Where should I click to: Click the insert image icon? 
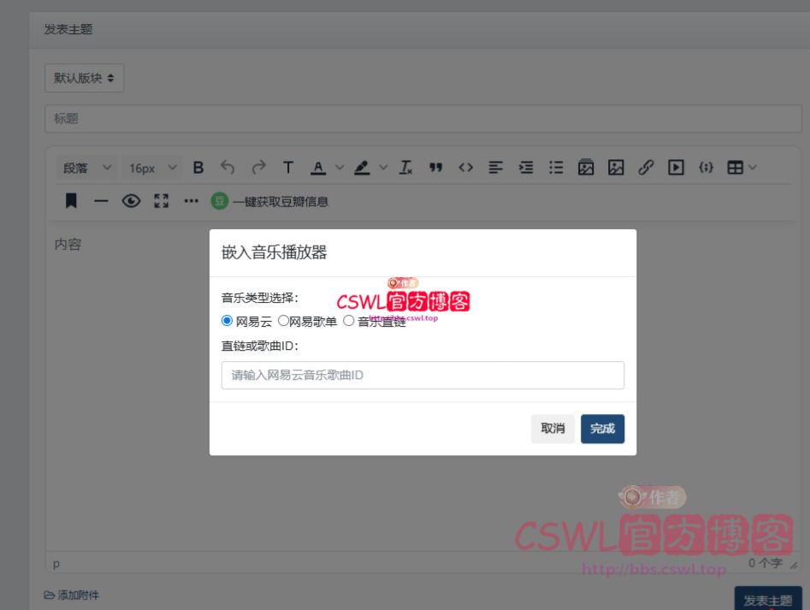616,168
